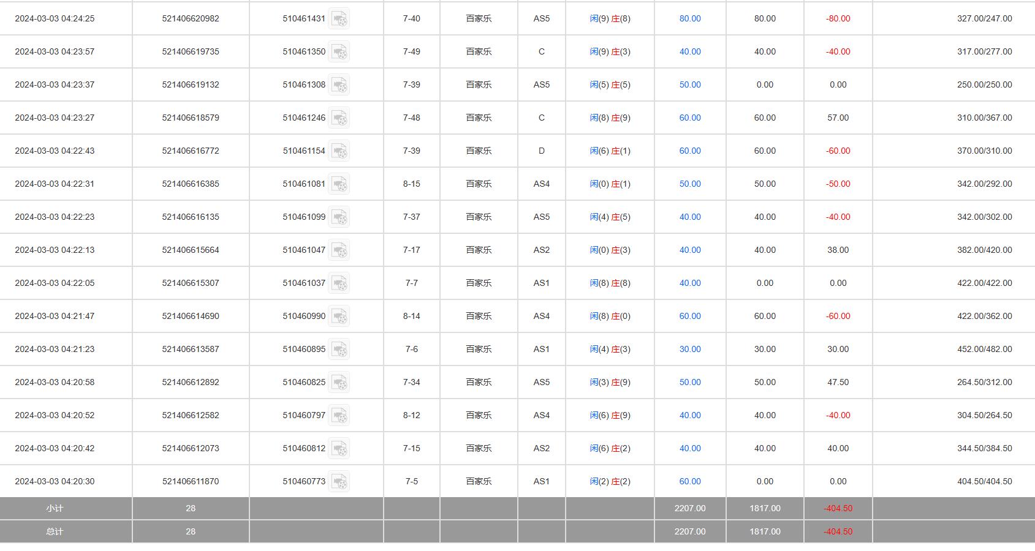Click bet amount 60.00 link for order 521406616772

[690, 151]
